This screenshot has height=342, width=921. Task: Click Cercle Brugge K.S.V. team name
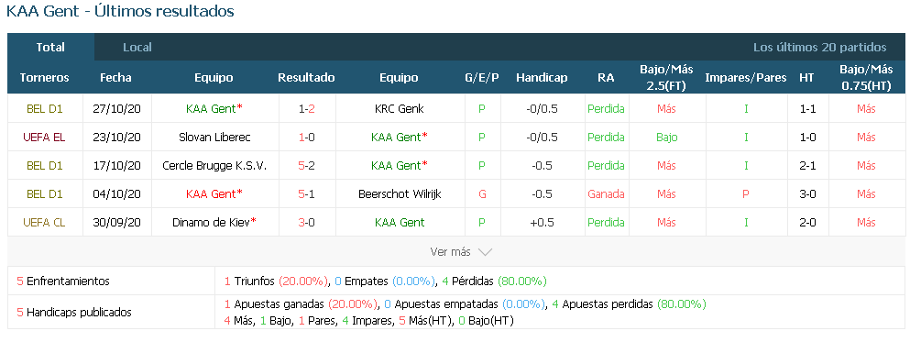point(214,166)
